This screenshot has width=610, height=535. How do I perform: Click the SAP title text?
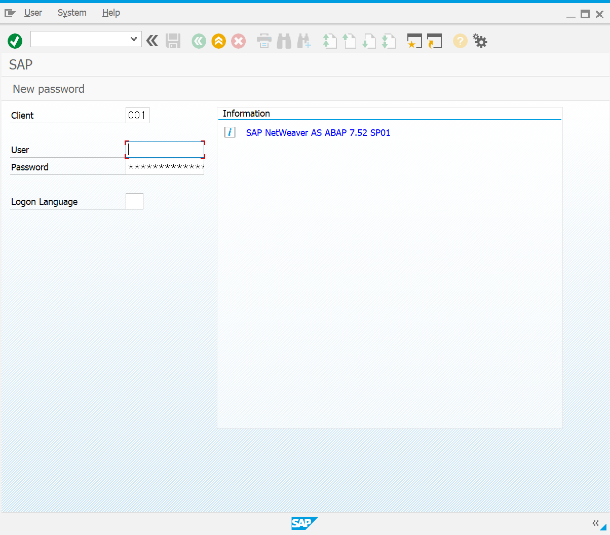21,64
